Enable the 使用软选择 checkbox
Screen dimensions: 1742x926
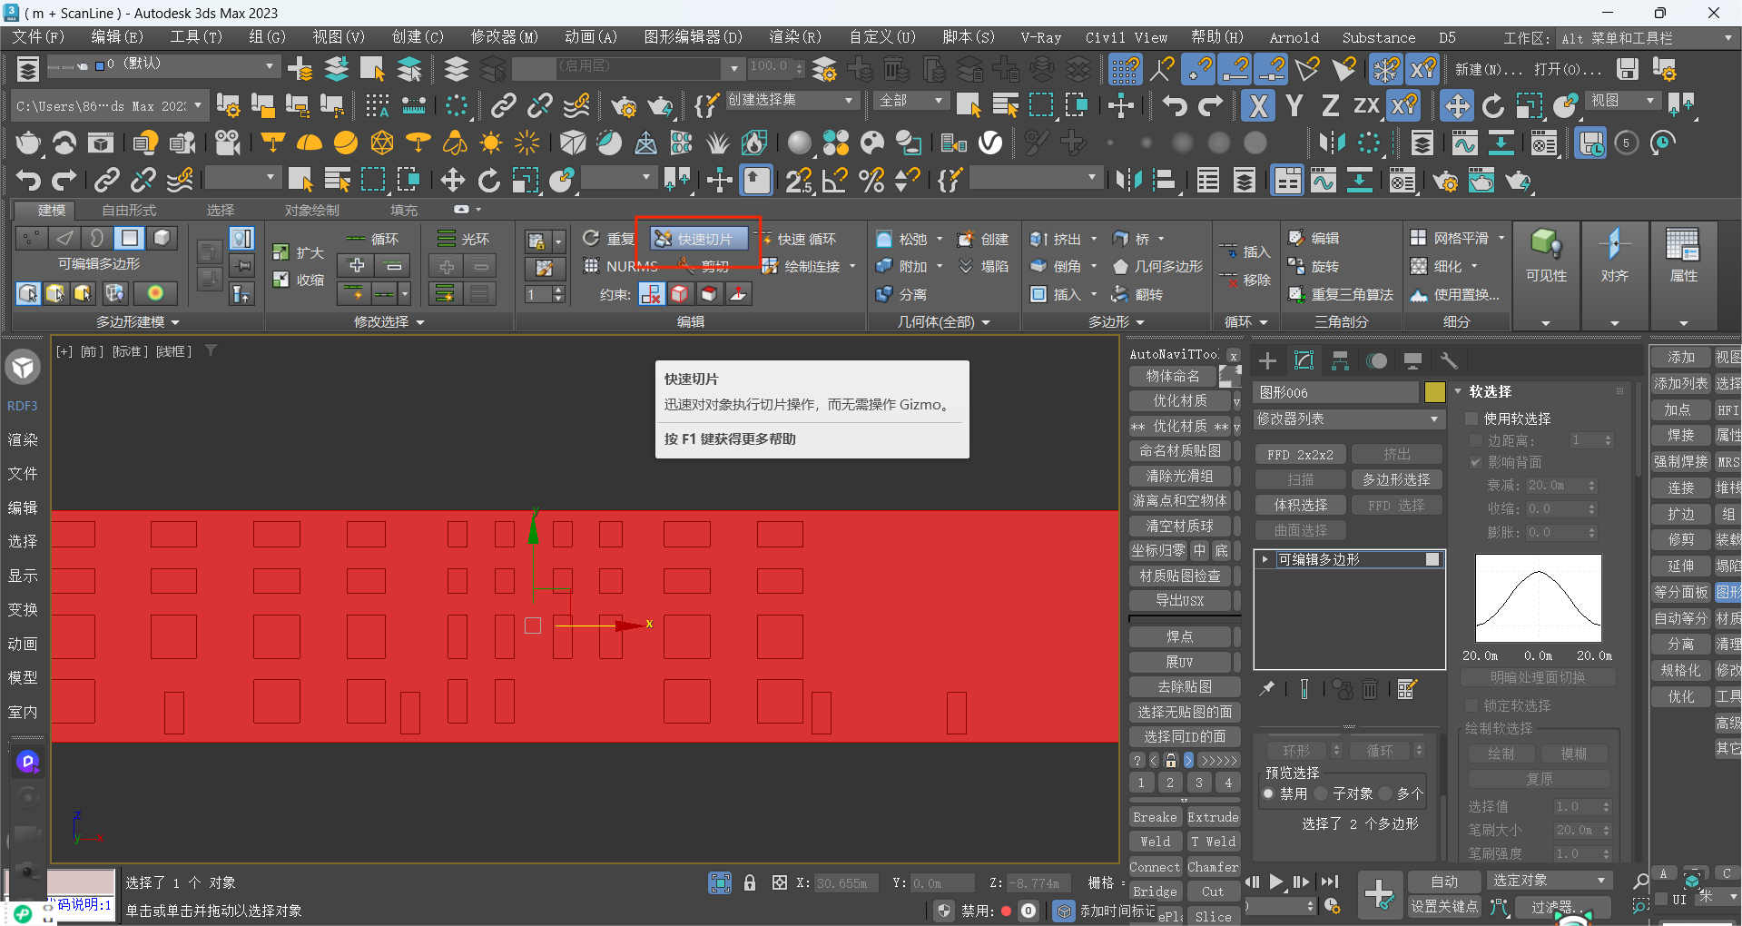pyautogui.click(x=1471, y=419)
